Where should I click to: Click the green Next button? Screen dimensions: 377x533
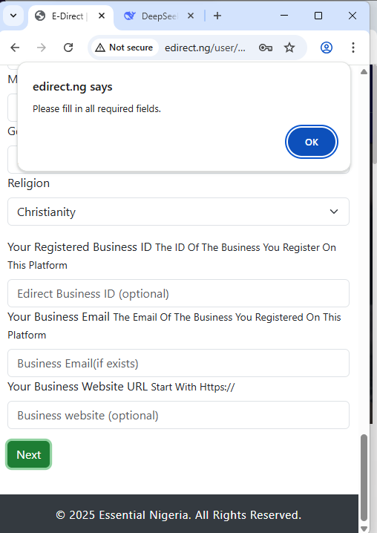click(x=28, y=454)
